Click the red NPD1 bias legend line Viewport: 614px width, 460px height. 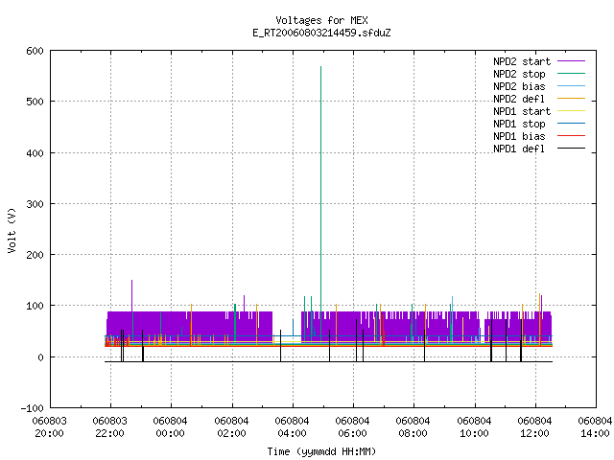pos(571,136)
